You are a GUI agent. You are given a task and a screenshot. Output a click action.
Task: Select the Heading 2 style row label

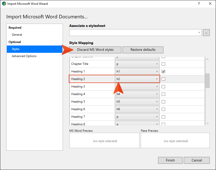click(78, 79)
